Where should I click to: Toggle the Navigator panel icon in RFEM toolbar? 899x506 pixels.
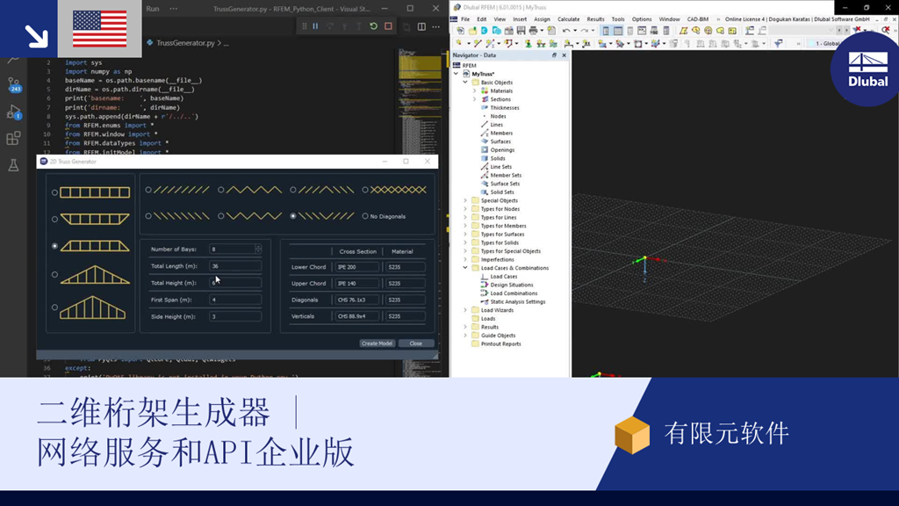coord(606,31)
